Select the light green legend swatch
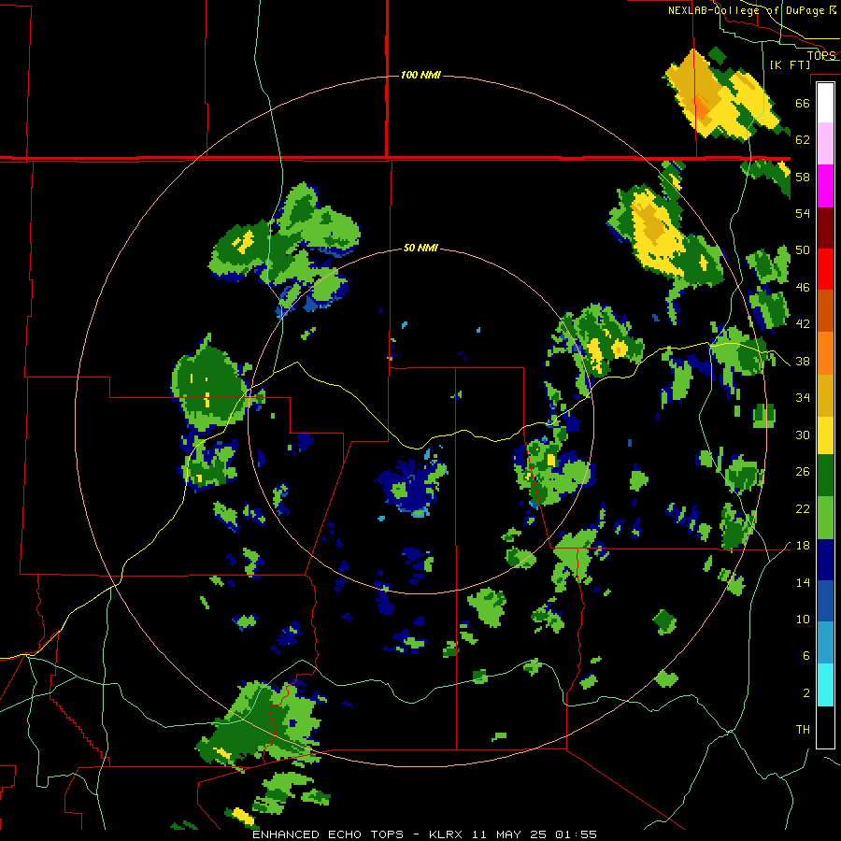Screen dimensions: 841x841 825,518
